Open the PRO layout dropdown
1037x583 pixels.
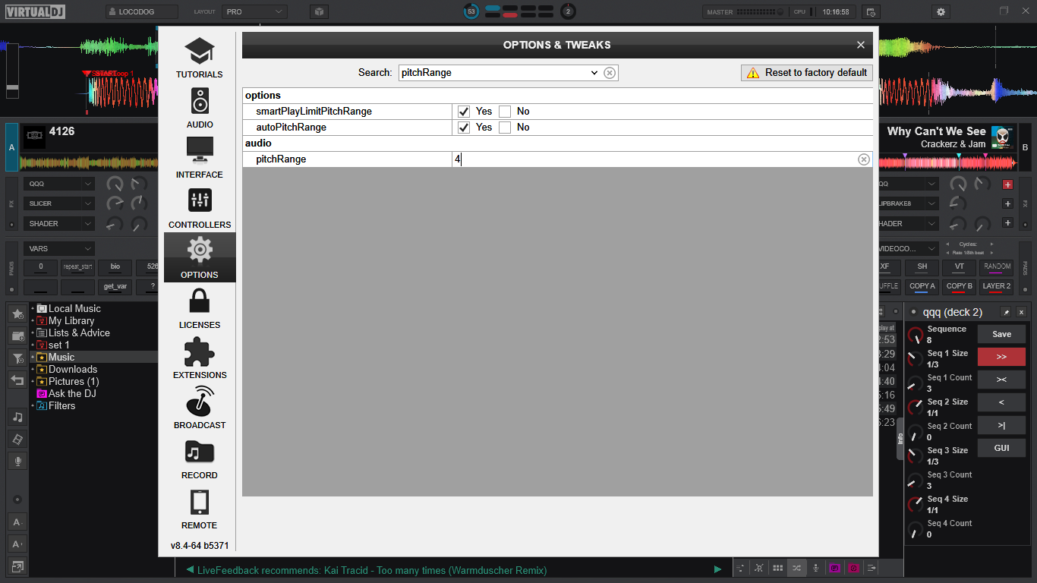click(254, 11)
